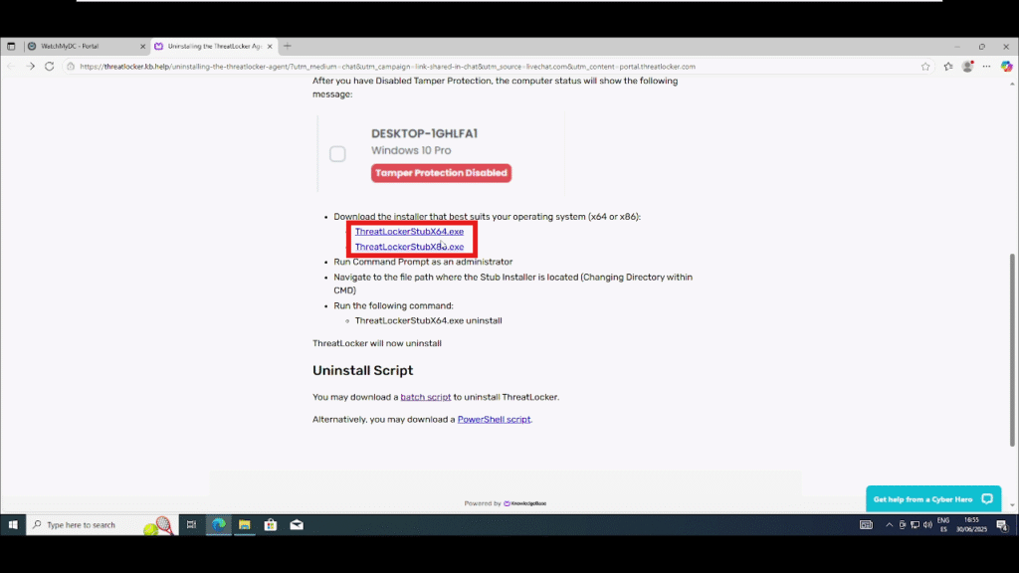Image resolution: width=1019 pixels, height=573 pixels.
Task: Open a new browser tab
Action: pyautogui.click(x=288, y=46)
